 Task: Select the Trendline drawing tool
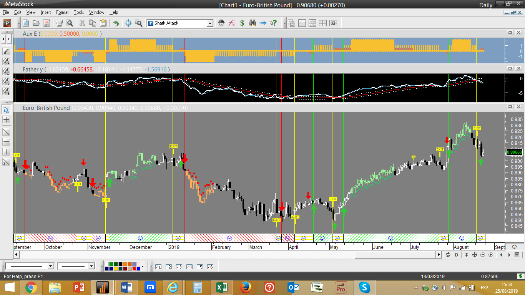(x=6, y=132)
